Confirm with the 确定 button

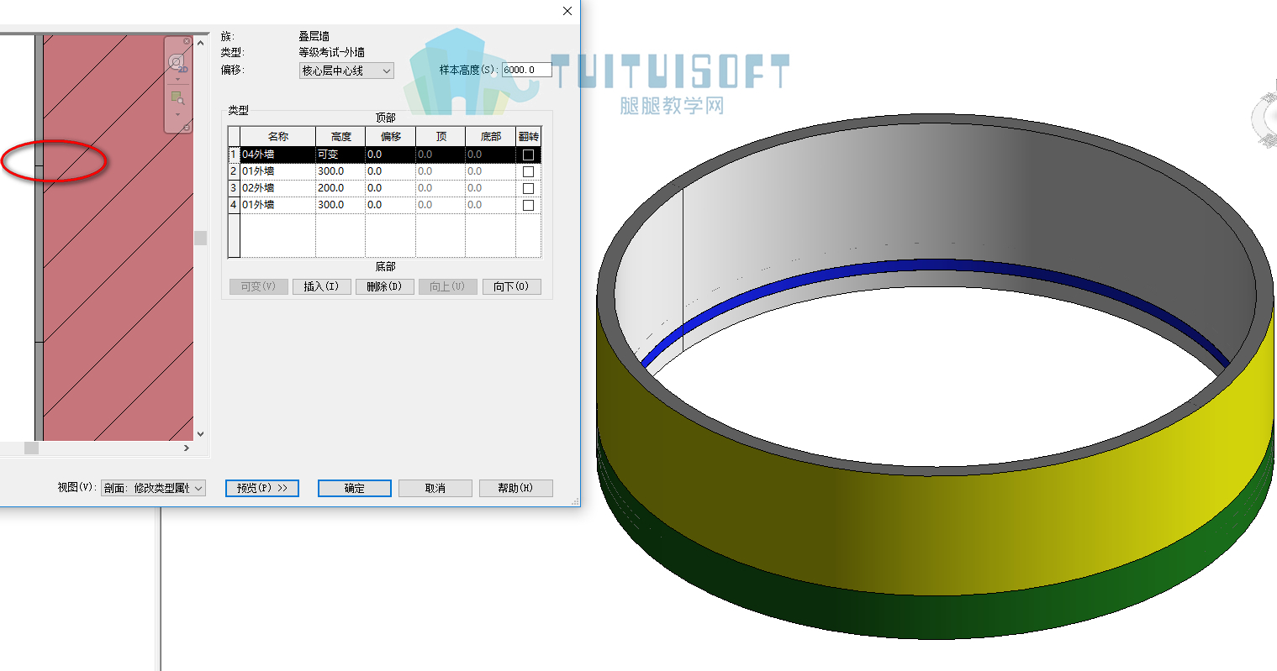[355, 488]
